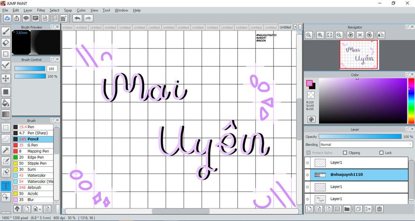Delete layer with trash icon

click(x=379, y=209)
